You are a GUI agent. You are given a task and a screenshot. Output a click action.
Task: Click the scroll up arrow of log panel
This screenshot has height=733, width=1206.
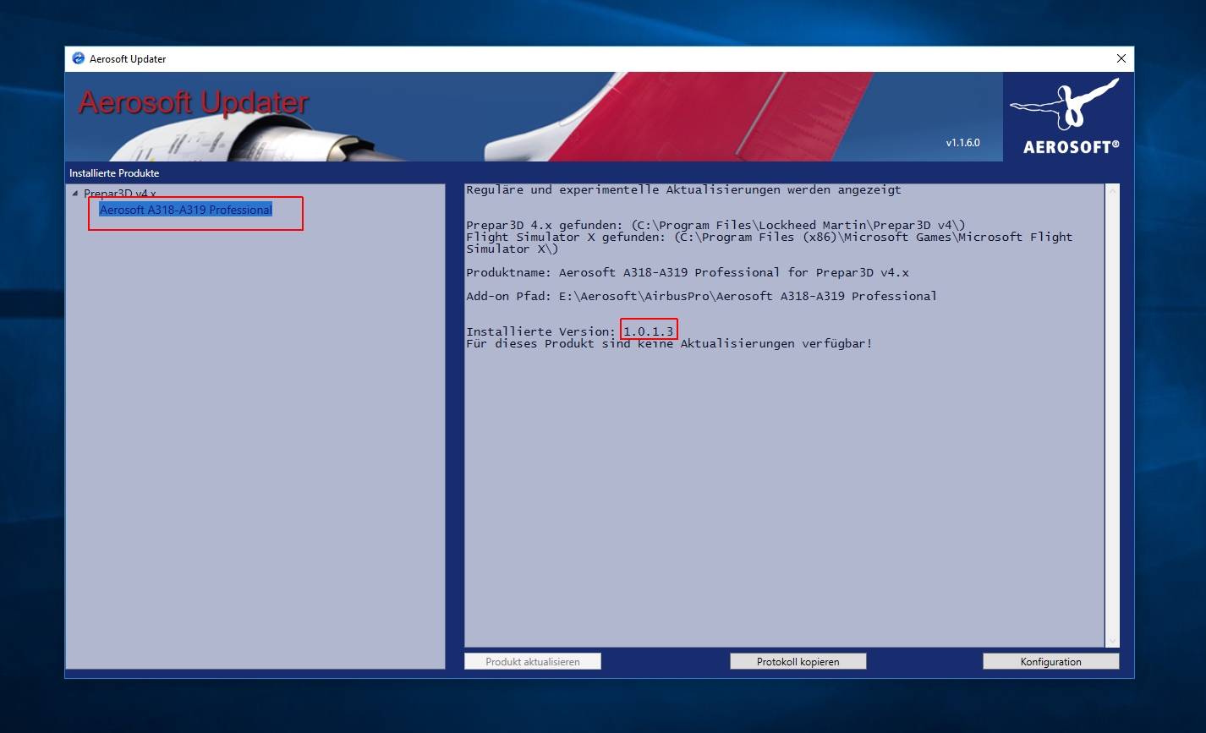pyautogui.click(x=1112, y=192)
